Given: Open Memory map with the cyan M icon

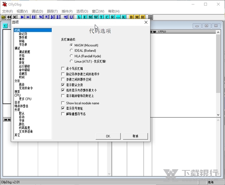Looking at the screenshot, I should (x=90, y=17).
